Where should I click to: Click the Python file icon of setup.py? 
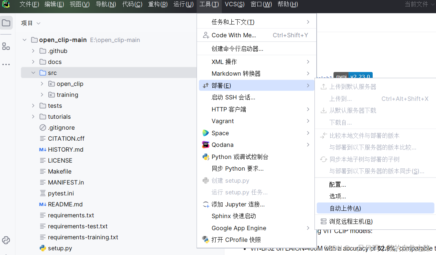point(42,248)
